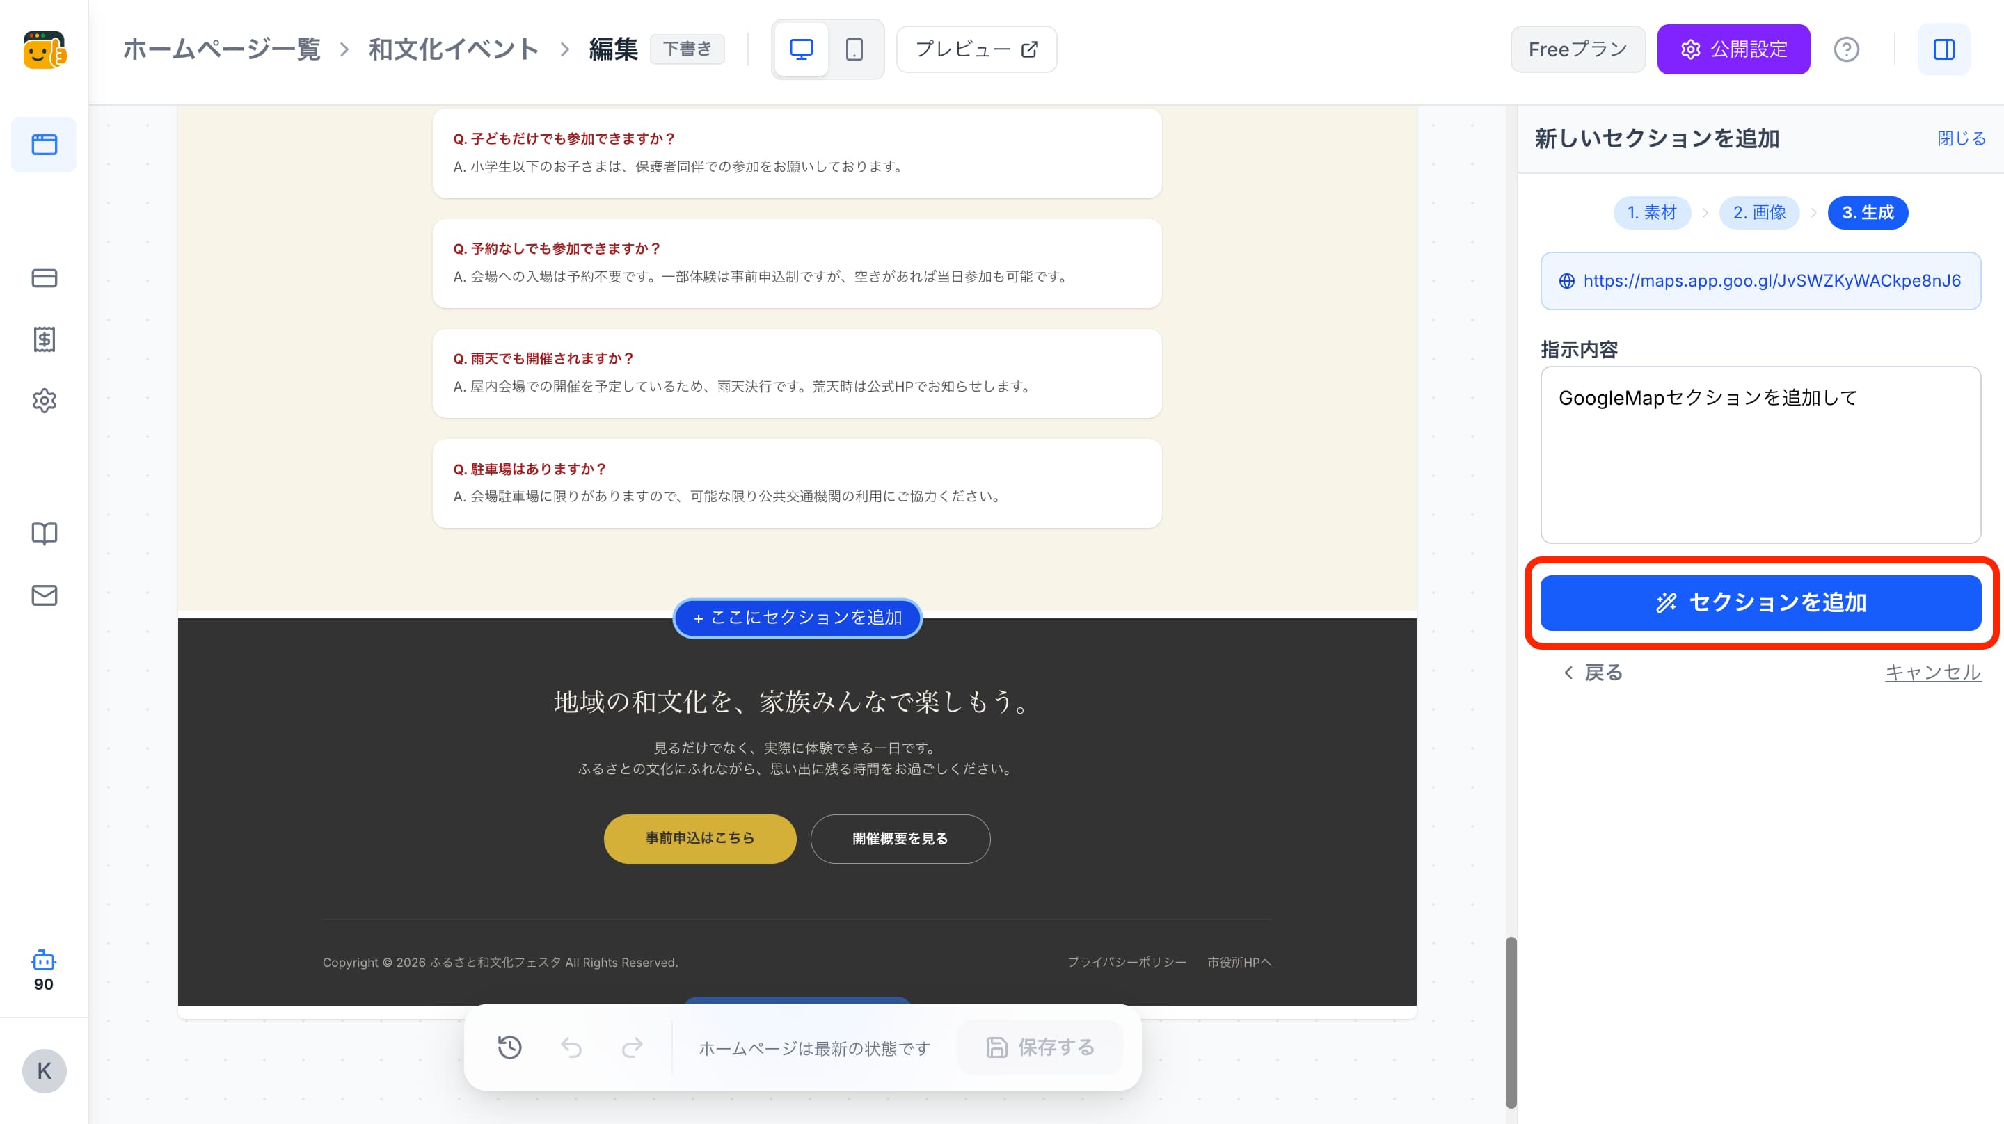The height and width of the screenshot is (1124, 2004).
Task: Open the homepage window icon in sidebar
Action: (x=45, y=145)
